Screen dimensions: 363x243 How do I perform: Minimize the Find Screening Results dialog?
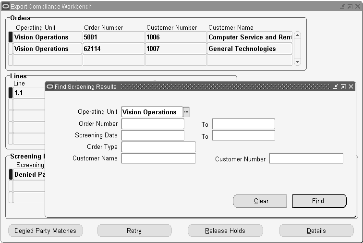coord(336,86)
